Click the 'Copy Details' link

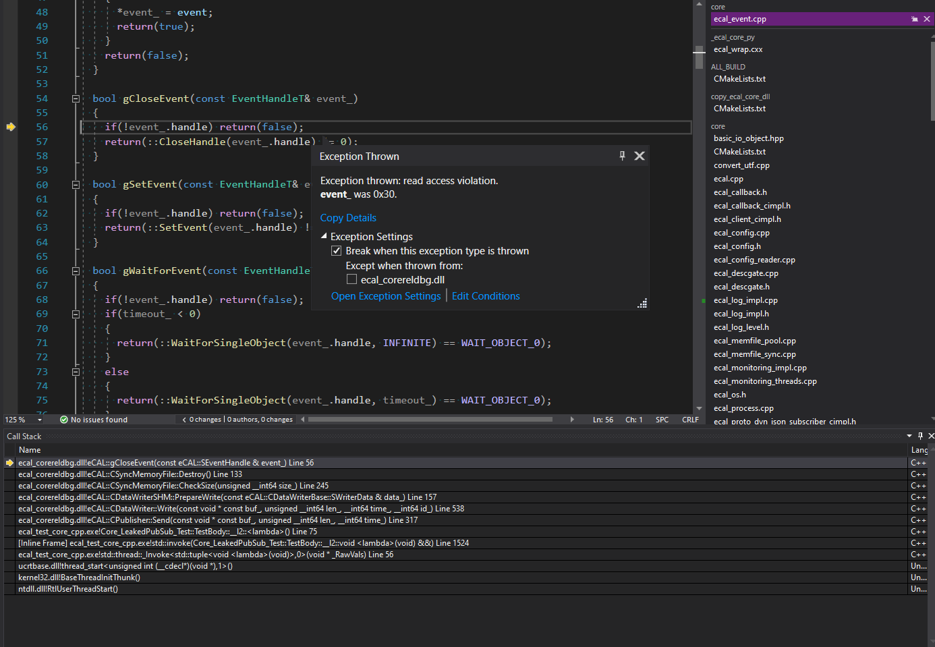[x=348, y=217]
